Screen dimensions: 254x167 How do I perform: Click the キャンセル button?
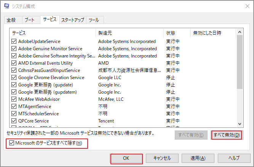tap(162, 158)
